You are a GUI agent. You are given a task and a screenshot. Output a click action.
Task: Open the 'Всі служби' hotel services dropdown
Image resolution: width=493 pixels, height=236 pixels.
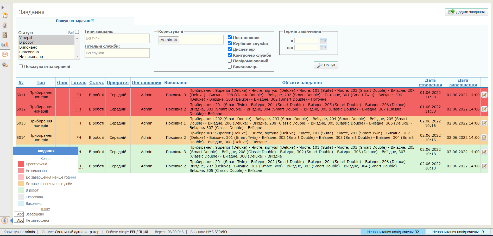(x=117, y=53)
